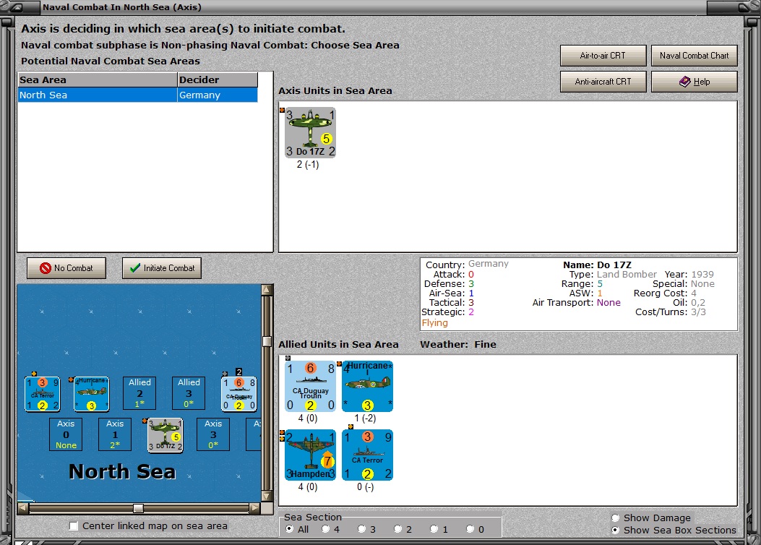Select Sea Section 1 radio button
The height and width of the screenshot is (545, 761).
point(434,529)
